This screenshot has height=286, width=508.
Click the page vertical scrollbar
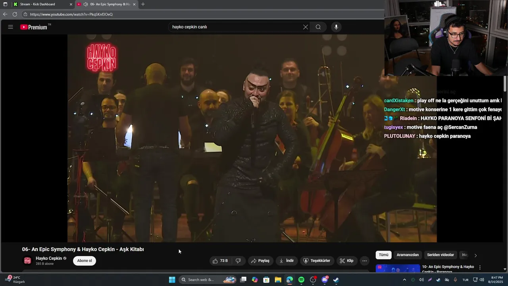pos(505,83)
